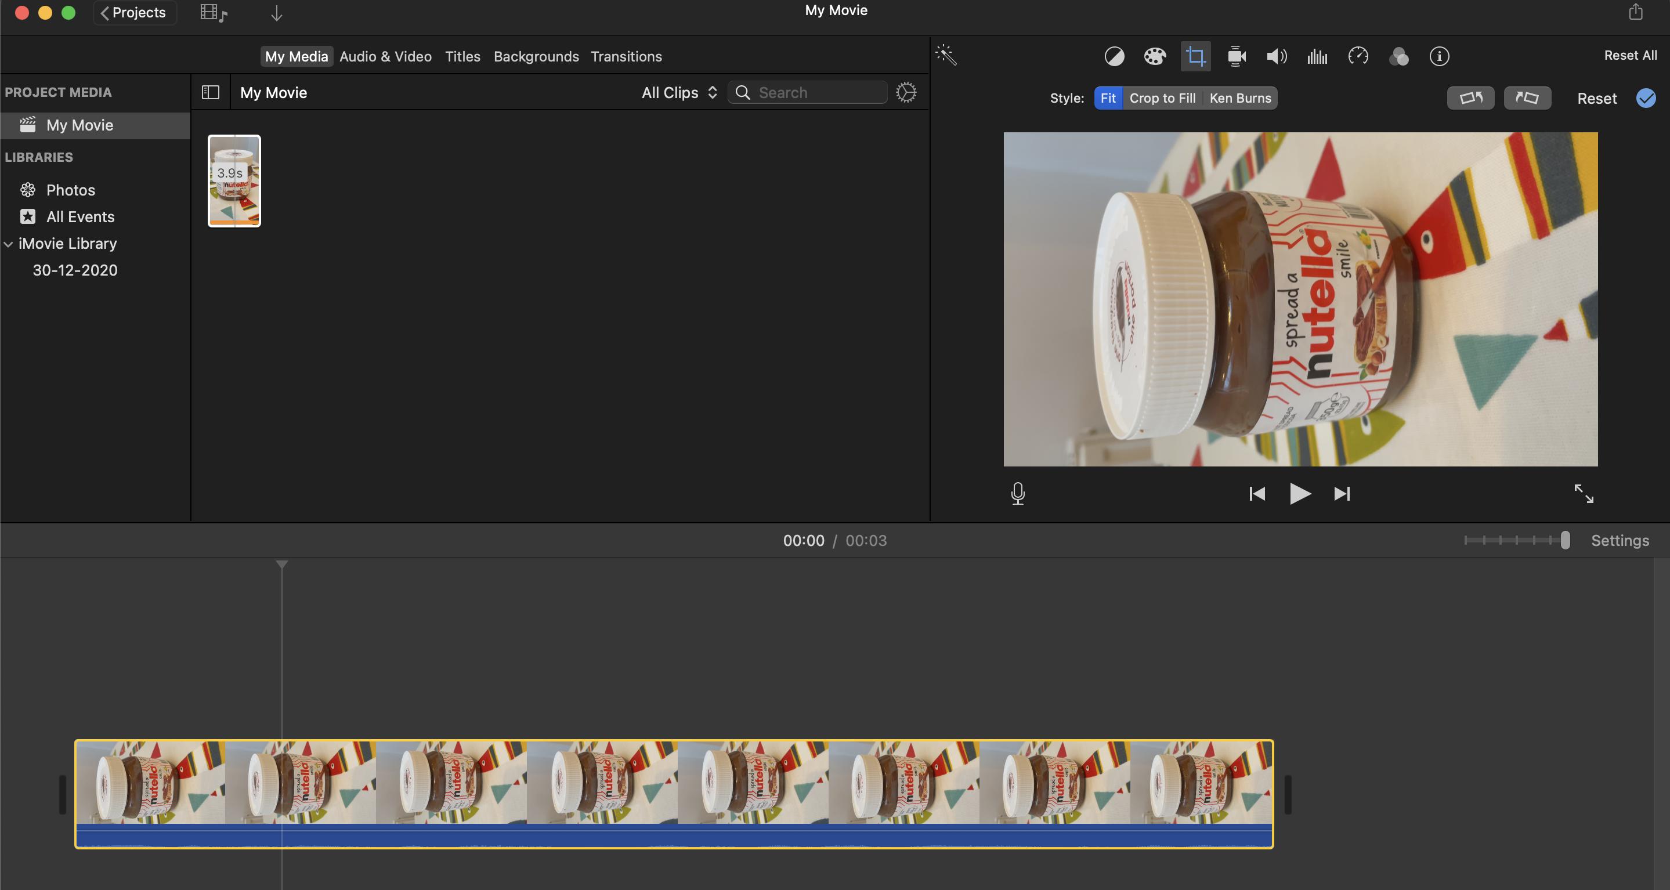This screenshot has height=890, width=1670.
Task: Skip to previous clip start
Action: point(1257,494)
